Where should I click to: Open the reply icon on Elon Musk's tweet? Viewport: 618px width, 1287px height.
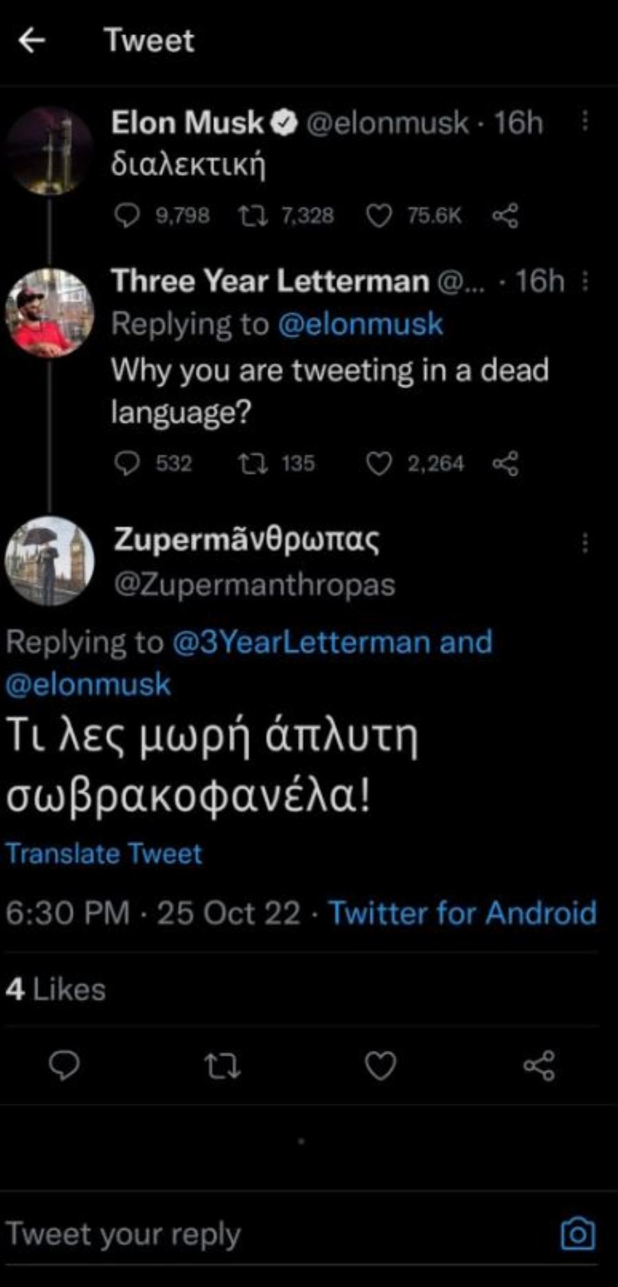click(x=128, y=215)
